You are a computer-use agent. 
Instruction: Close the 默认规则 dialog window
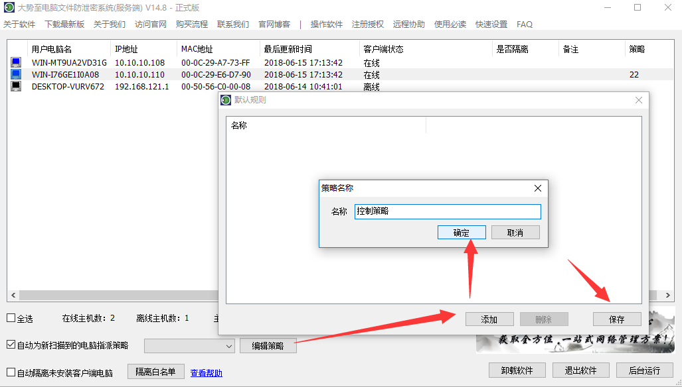[x=639, y=100]
